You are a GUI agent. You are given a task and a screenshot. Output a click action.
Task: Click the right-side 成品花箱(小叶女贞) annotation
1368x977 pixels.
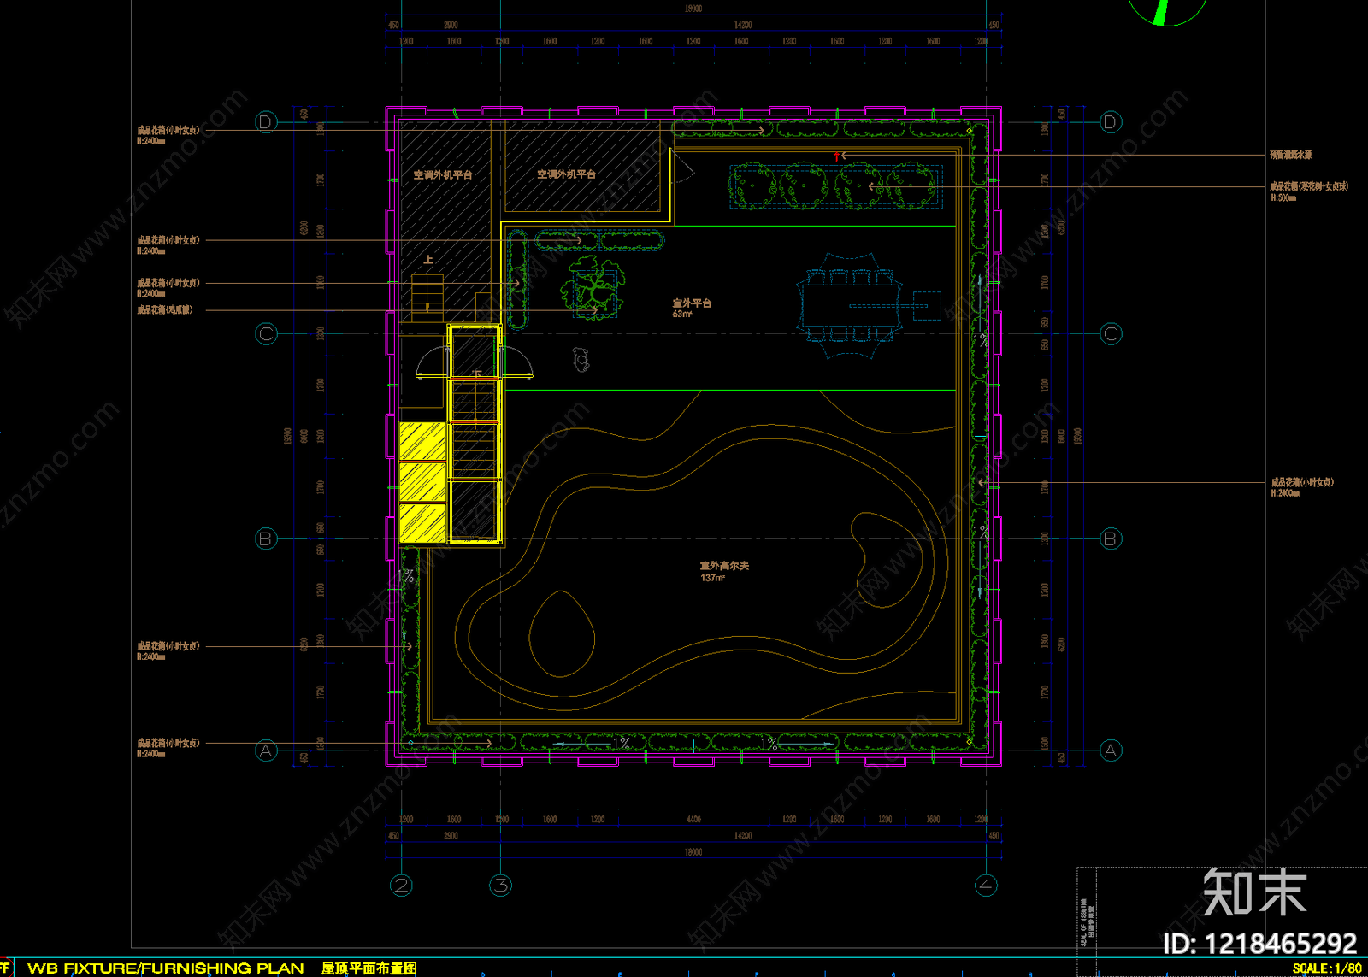[x=1302, y=482]
